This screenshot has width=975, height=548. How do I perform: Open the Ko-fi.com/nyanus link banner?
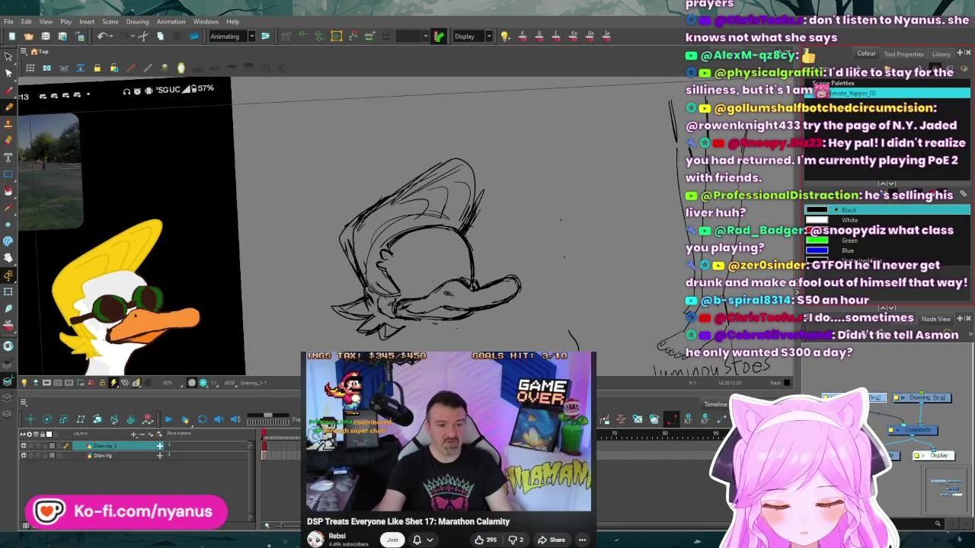(126, 511)
